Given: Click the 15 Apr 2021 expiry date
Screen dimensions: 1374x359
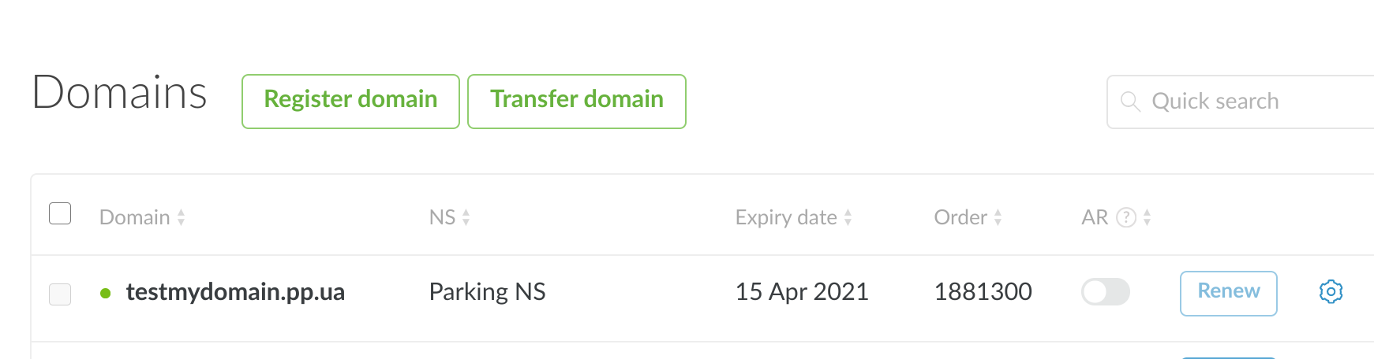Looking at the screenshot, I should (x=801, y=292).
